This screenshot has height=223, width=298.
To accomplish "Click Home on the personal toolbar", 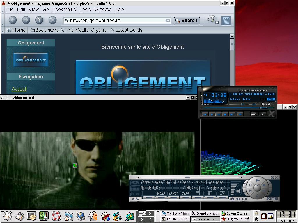I will coord(16,30).
